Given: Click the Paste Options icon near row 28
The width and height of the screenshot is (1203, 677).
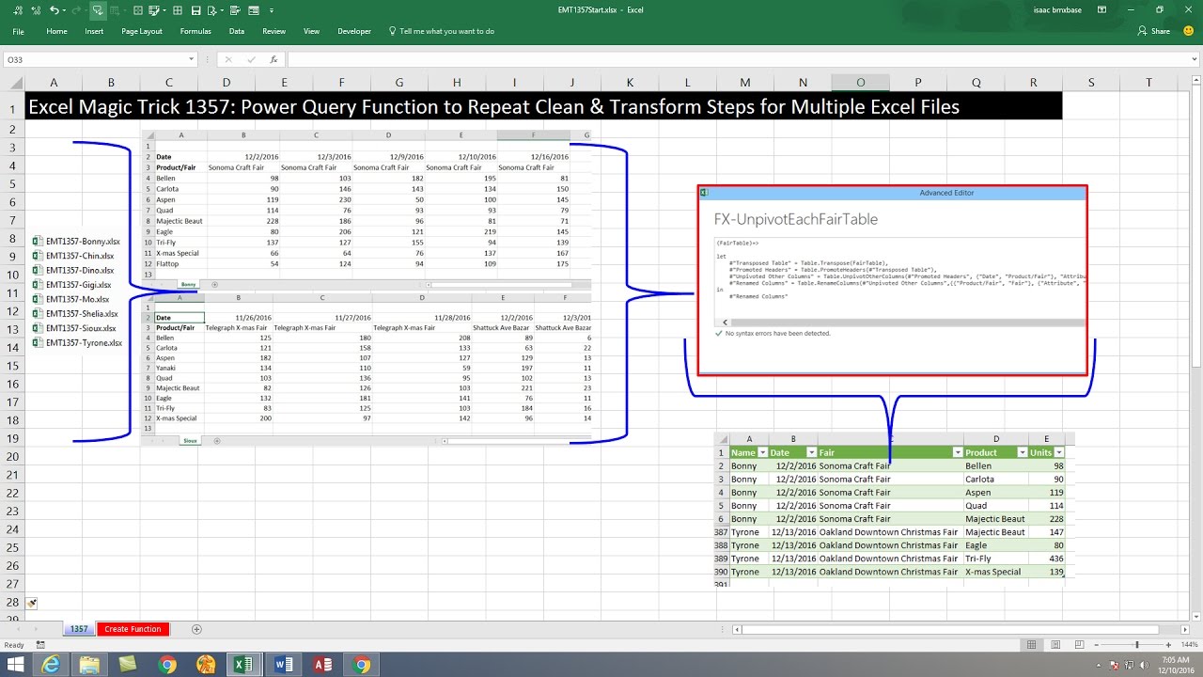Looking at the screenshot, I should click(x=32, y=603).
